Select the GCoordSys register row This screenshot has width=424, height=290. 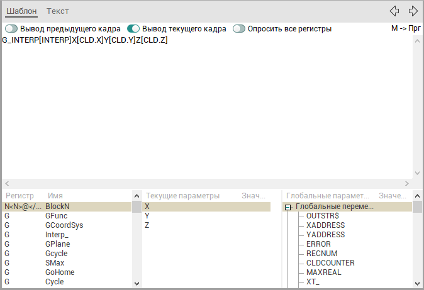[64, 225]
